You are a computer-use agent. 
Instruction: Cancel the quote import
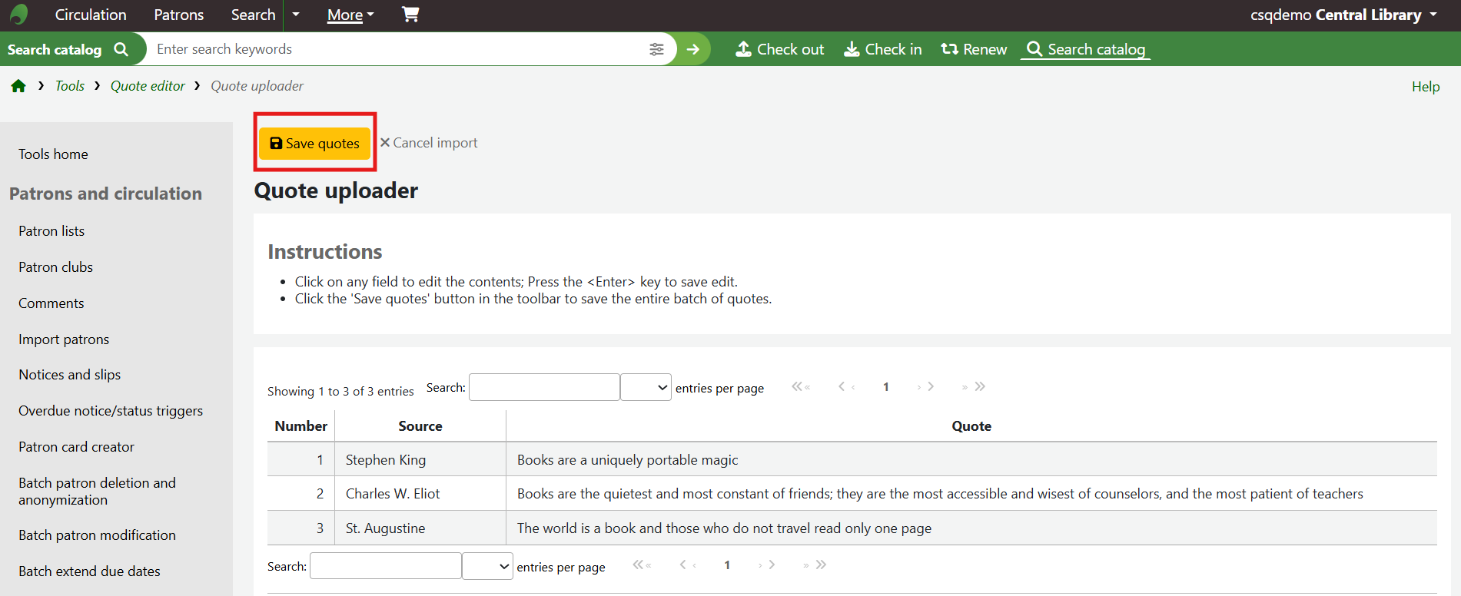(x=429, y=143)
